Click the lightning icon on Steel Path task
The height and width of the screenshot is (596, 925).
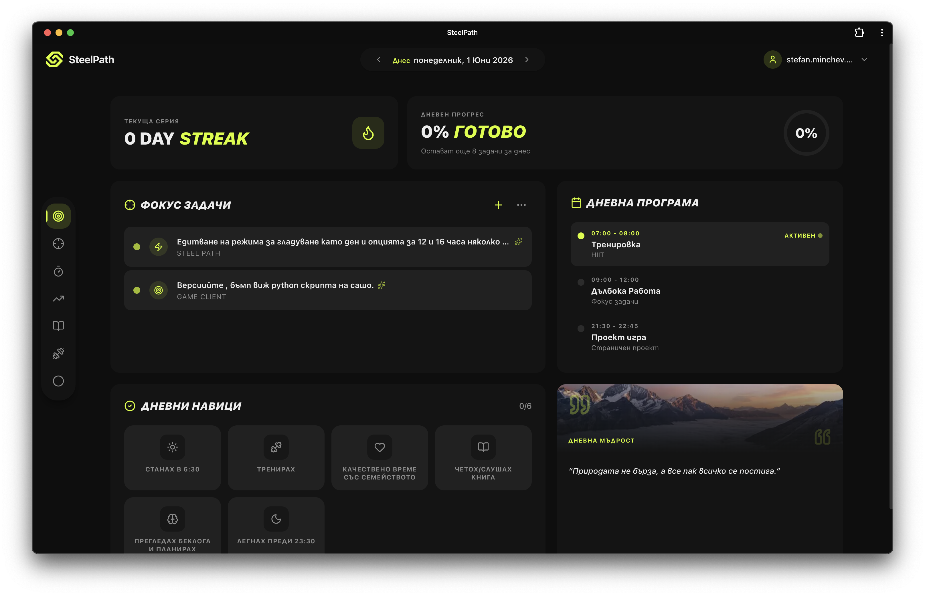coord(159,246)
